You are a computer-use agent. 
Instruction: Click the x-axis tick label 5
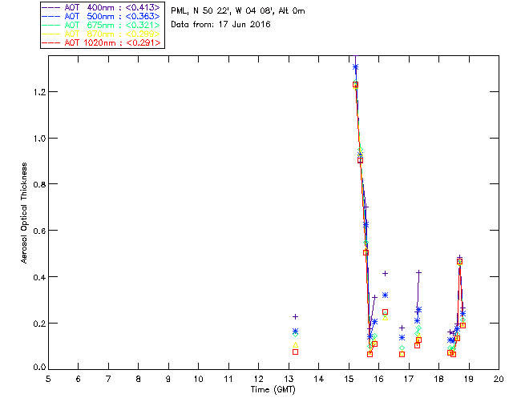click(x=48, y=379)
